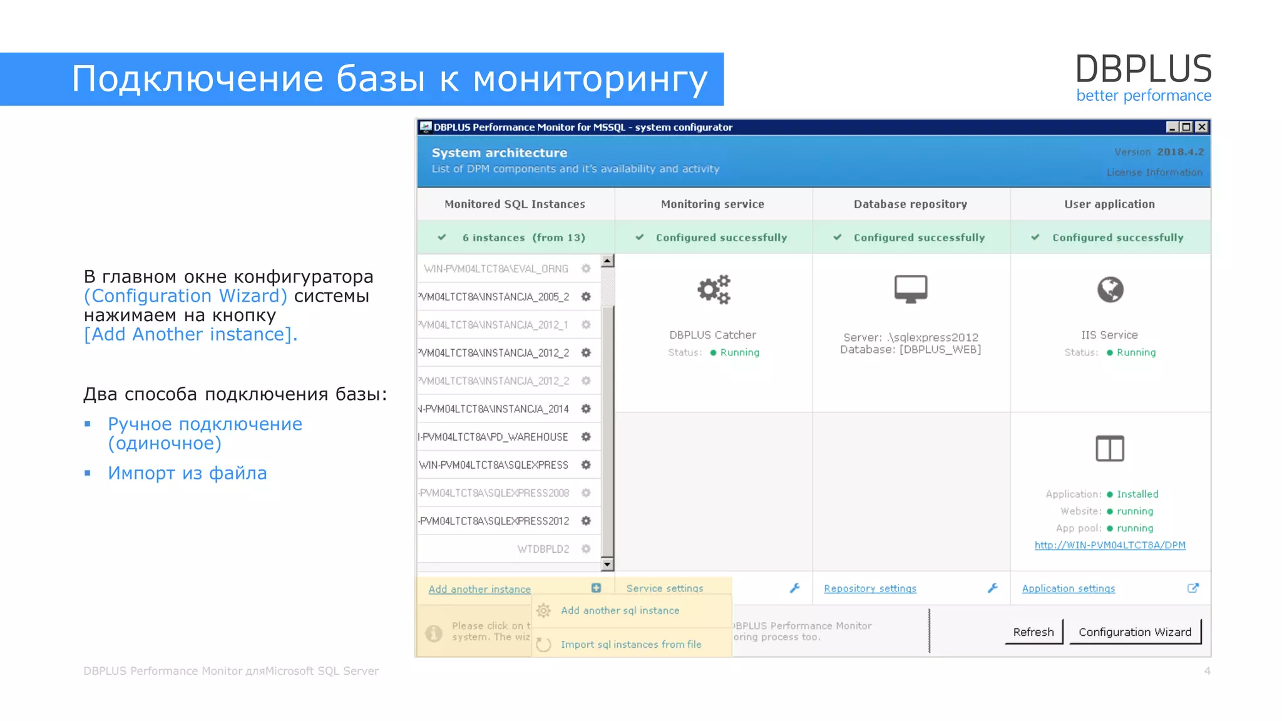This screenshot has height=721, width=1282.
Task: Click the refresh icon of Import sql instances
Action: pos(543,645)
